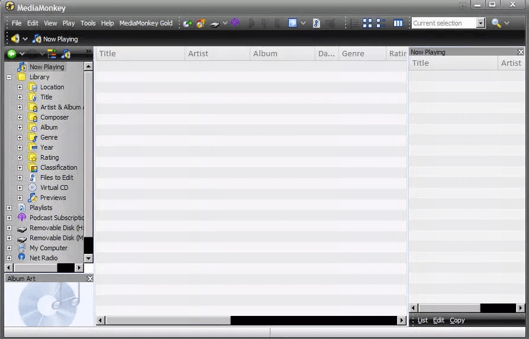This screenshot has width=529, height=339.
Task: Sort main list by Artist column header
Action: click(x=218, y=54)
